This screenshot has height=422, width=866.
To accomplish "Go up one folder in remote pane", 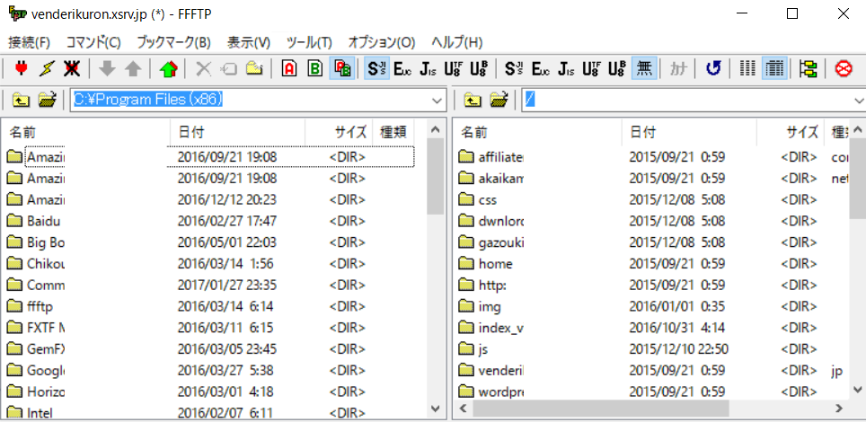I will point(473,100).
